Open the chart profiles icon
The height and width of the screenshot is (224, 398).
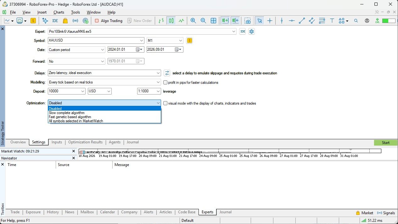20,21
